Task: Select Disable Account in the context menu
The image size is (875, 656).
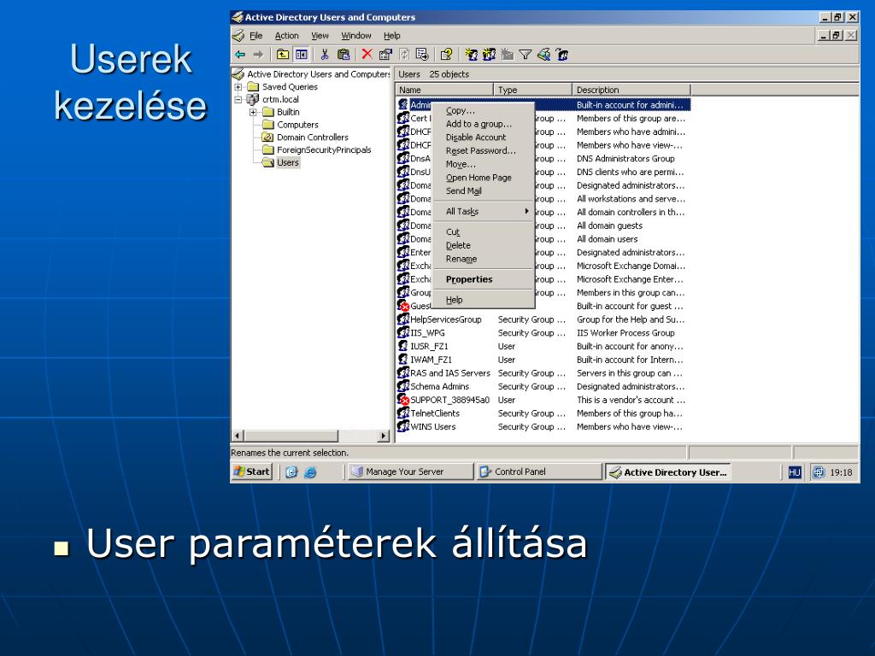Action: 483,138
